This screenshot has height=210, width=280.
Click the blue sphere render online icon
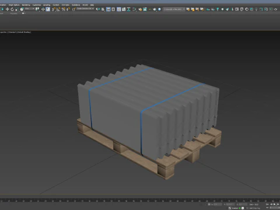[x=159, y=9]
